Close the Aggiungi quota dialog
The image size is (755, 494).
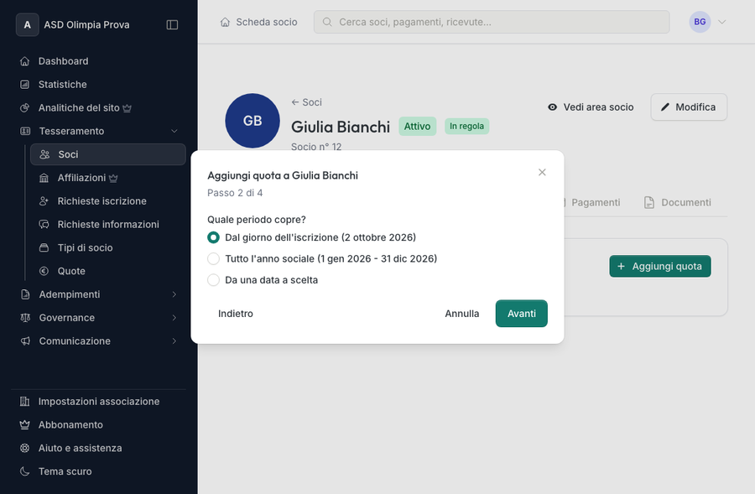point(542,173)
